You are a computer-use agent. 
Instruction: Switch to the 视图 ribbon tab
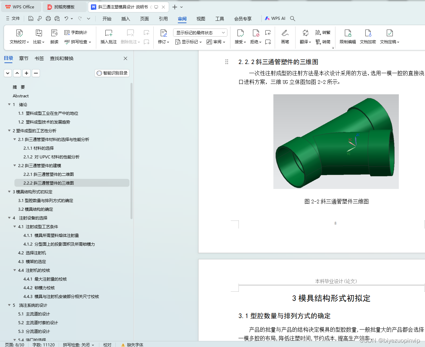click(x=201, y=19)
